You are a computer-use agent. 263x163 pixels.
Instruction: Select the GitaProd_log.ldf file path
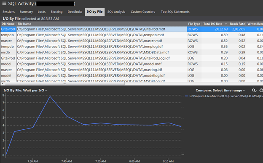(x=94, y=58)
